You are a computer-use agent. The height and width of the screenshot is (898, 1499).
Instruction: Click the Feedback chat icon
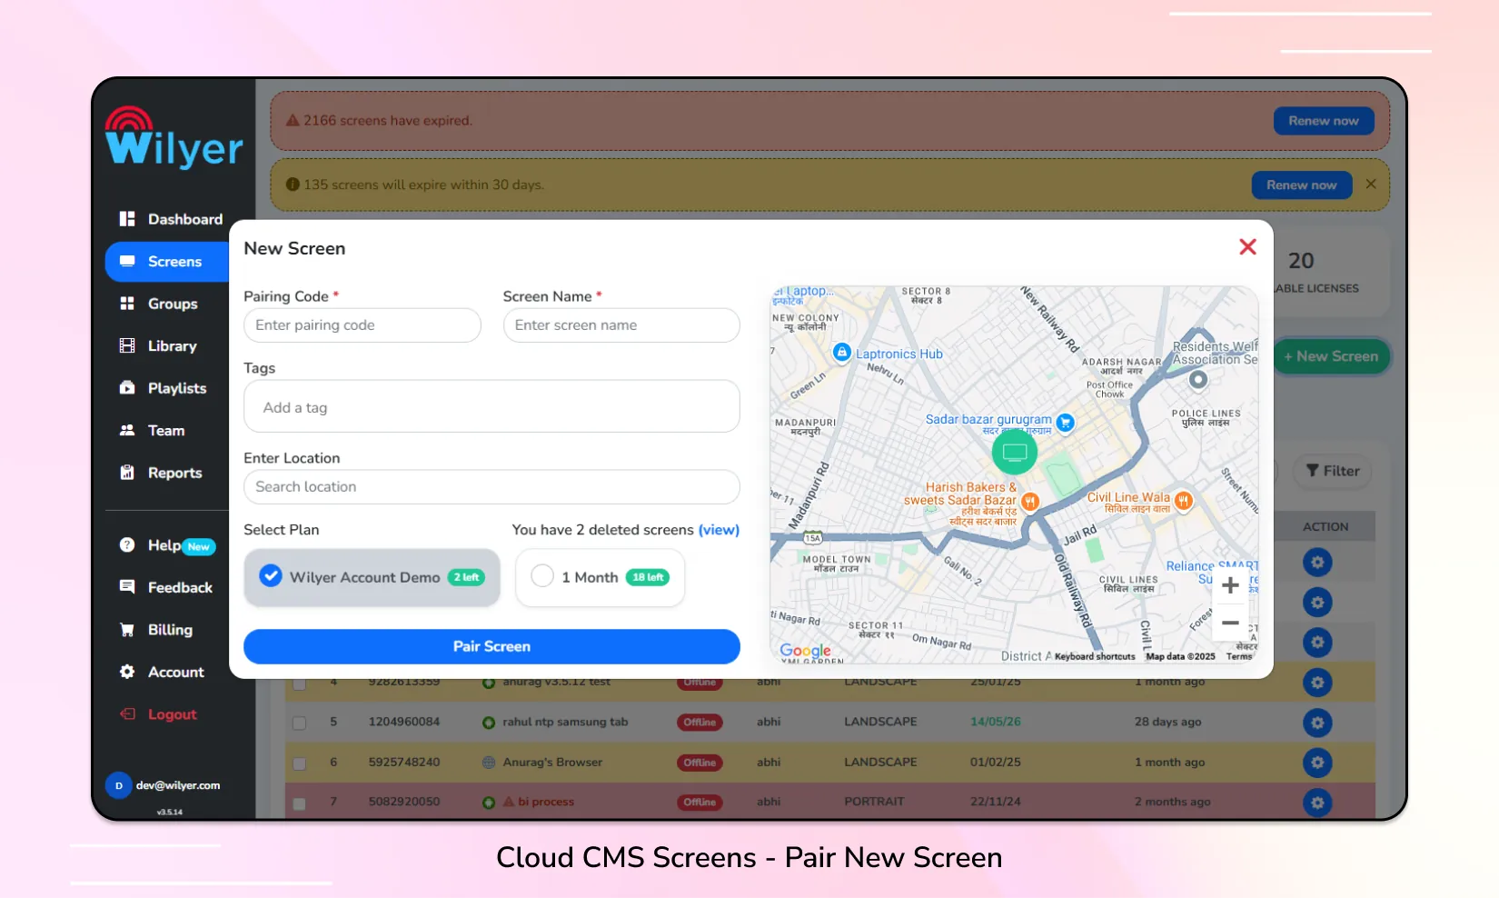127,587
